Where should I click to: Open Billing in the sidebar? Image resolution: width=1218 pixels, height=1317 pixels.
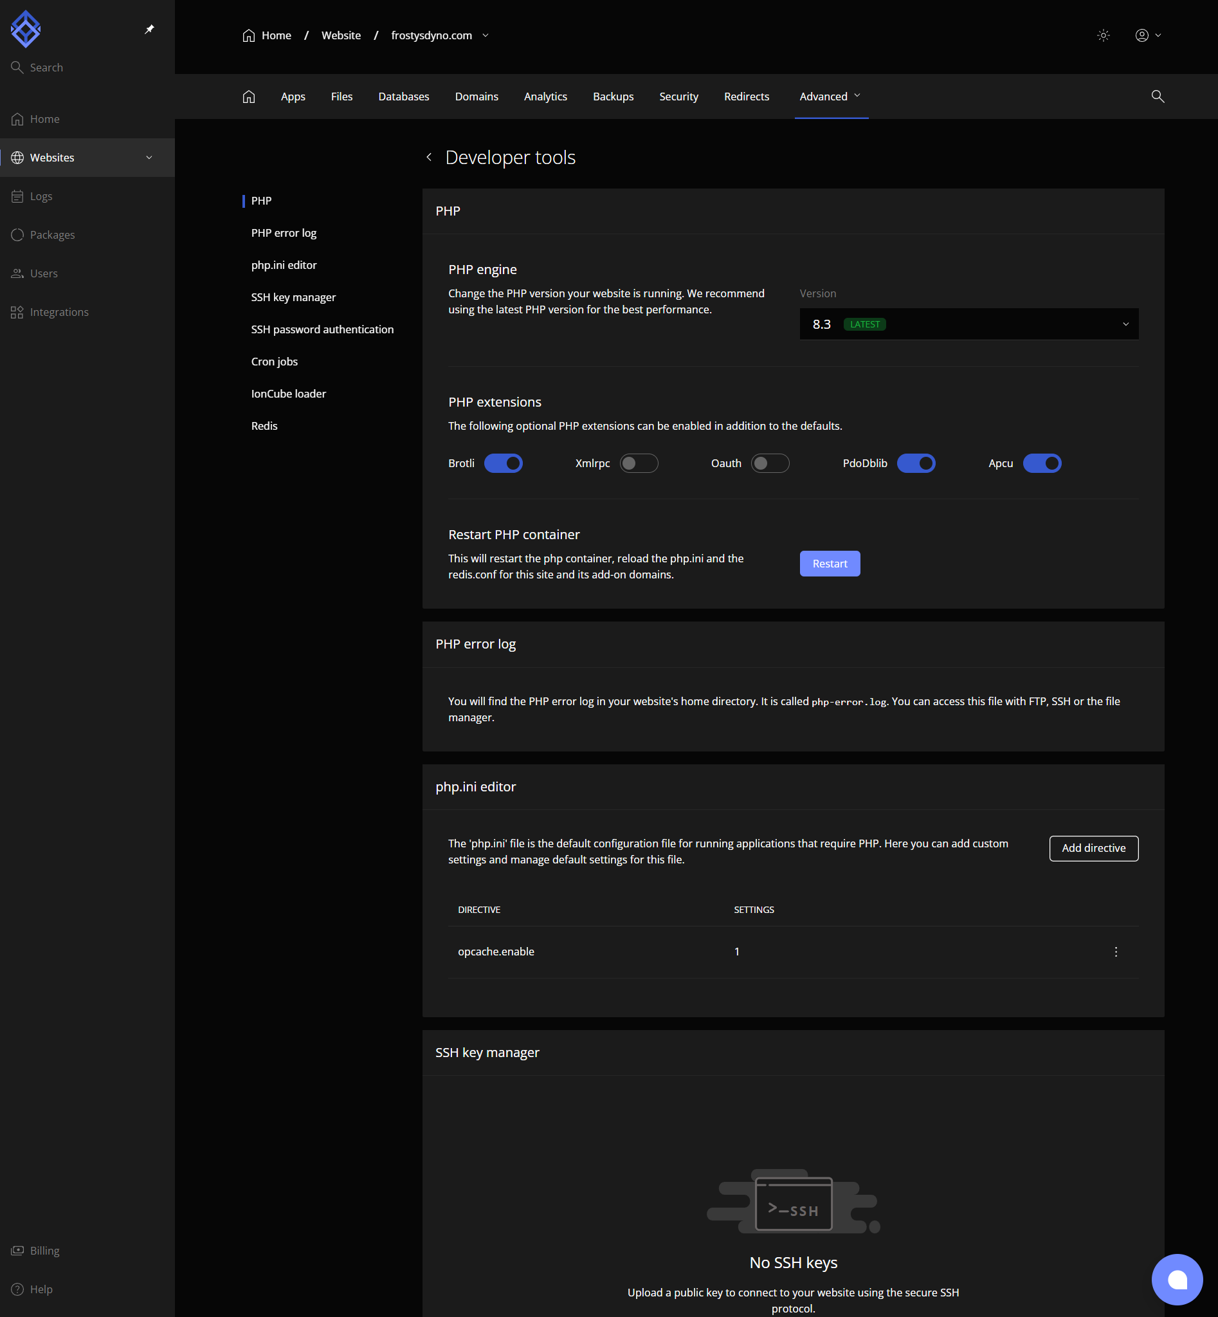[x=87, y=1250]
